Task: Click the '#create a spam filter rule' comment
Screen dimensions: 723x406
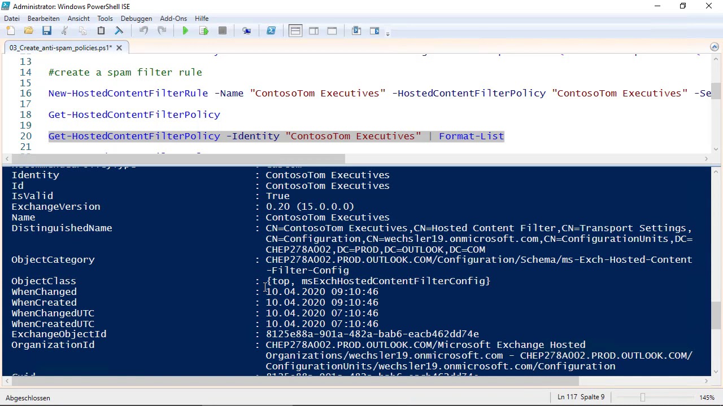Action: [125, 73]
